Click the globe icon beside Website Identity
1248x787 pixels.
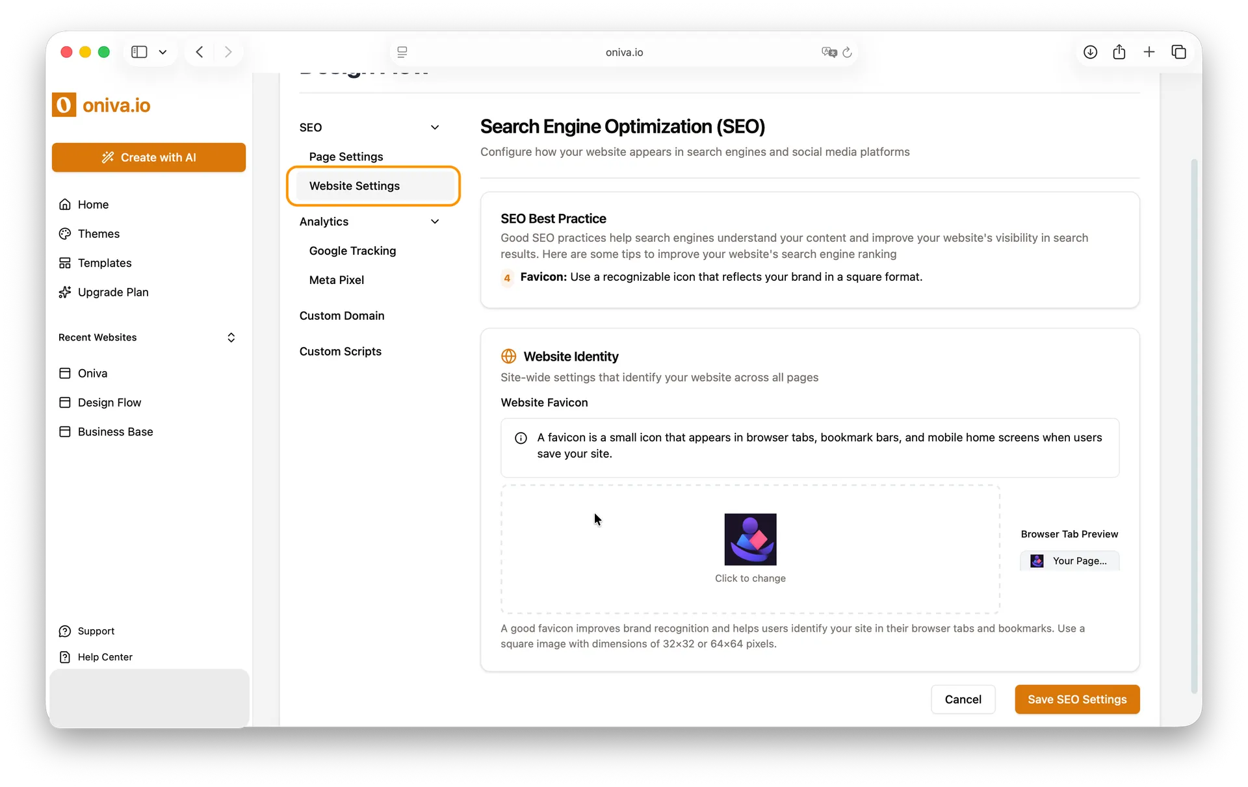coord(509,356)
